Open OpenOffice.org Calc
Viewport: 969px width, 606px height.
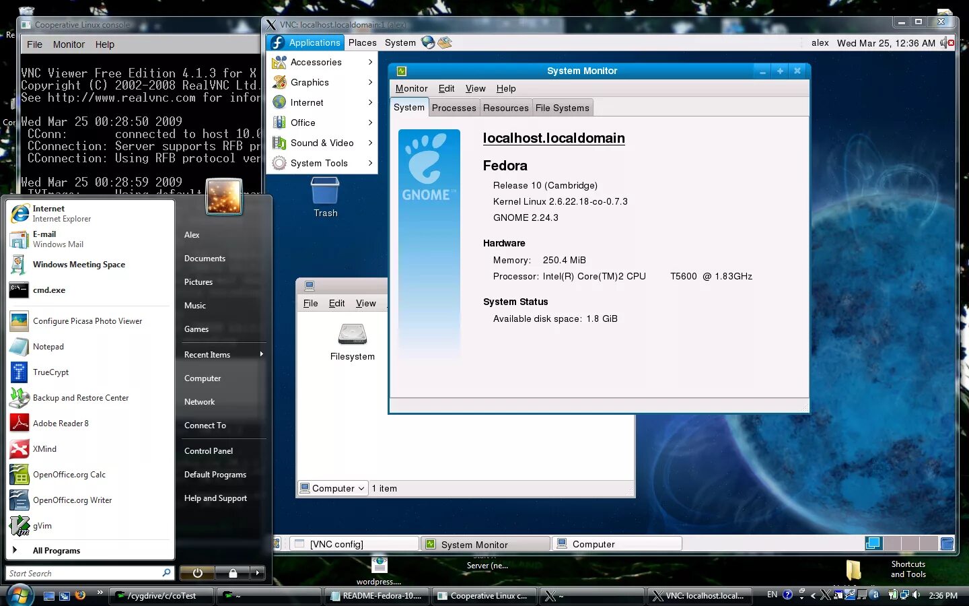coord(89,475)
